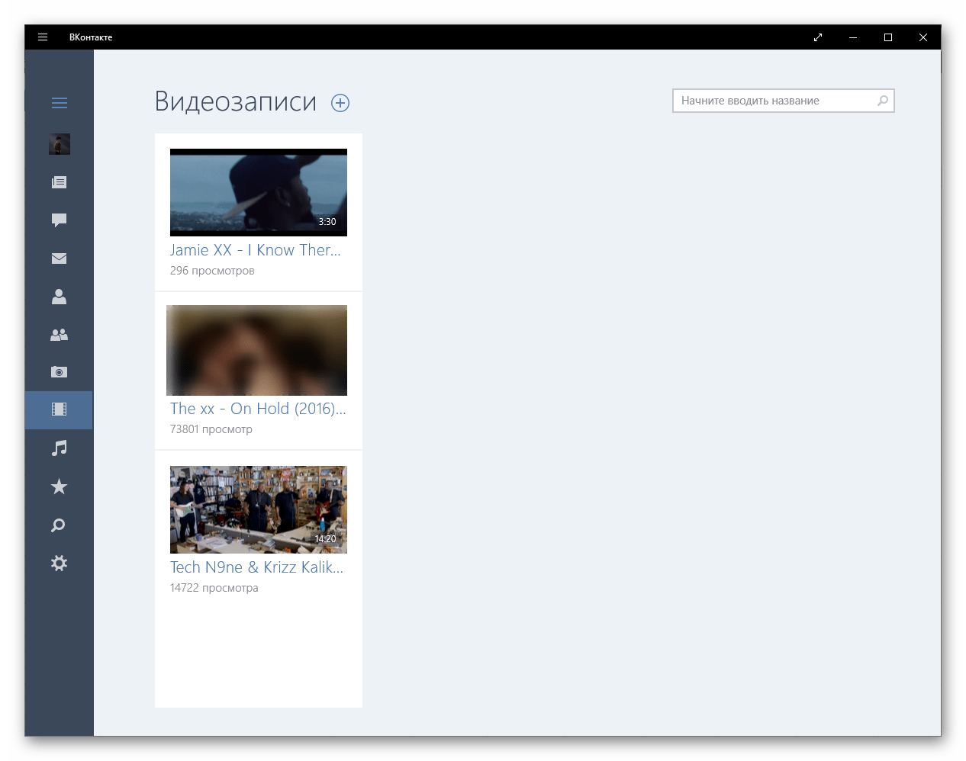Open the music note icon
The width and height of the screenshot is (966, 761).
pos(60,448)
